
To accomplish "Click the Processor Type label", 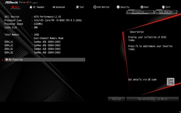I will pyautogui.click(x=13, y=20).
